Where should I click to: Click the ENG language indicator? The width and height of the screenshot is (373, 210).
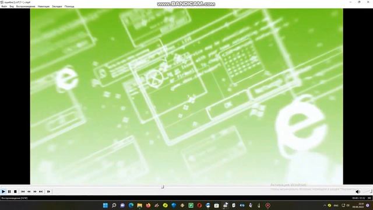tap(336, 205)
